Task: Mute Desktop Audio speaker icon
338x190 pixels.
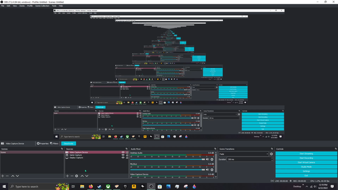Action: (x=208, y=159)
